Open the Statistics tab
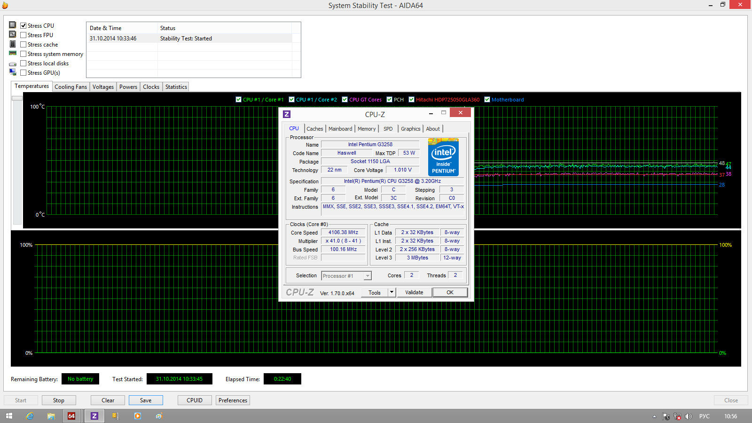The image size is (752, 423). tap(176, 87)
